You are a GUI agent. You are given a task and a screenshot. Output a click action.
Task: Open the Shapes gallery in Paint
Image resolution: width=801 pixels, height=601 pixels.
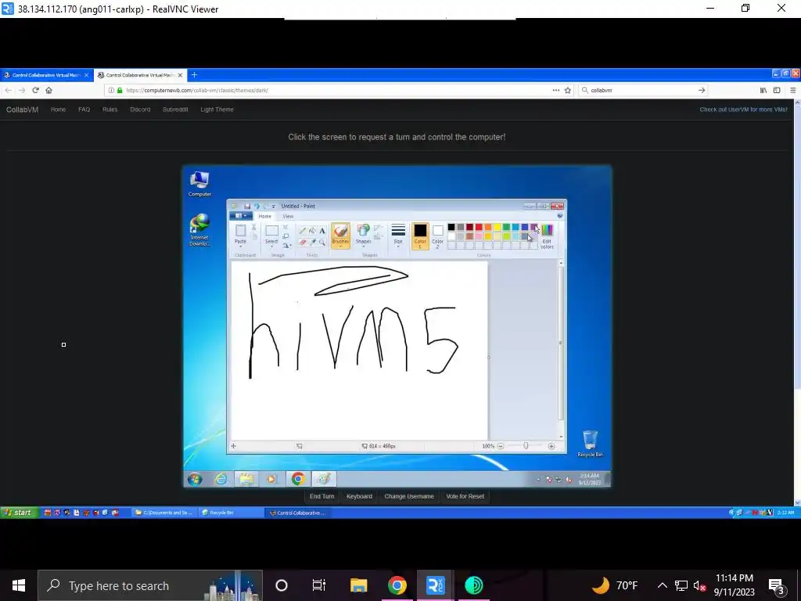[x=363, y=234]
